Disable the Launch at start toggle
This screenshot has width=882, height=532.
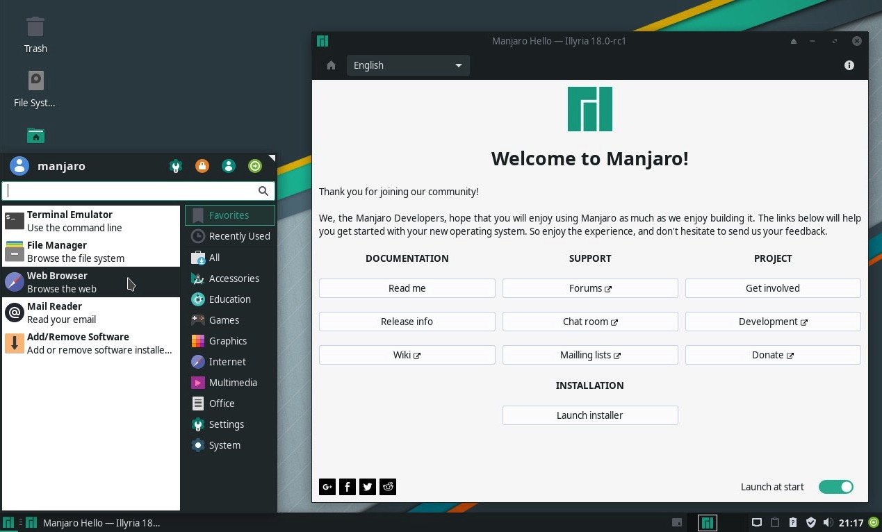835,487
